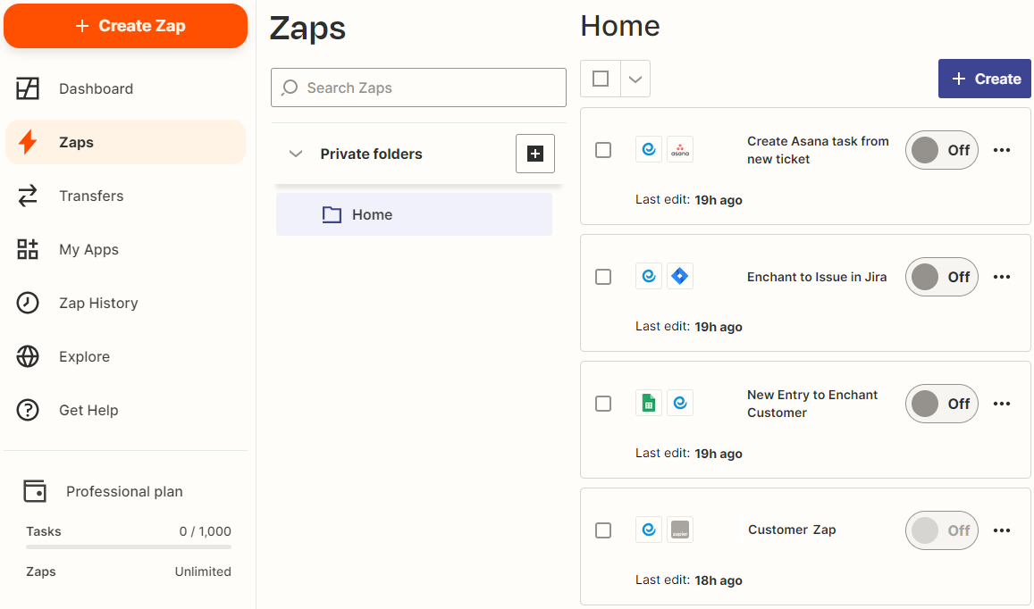Open three-dot menu for Create Asana task Zap
Viewport: 1034px width, 609px height.
1002,150
